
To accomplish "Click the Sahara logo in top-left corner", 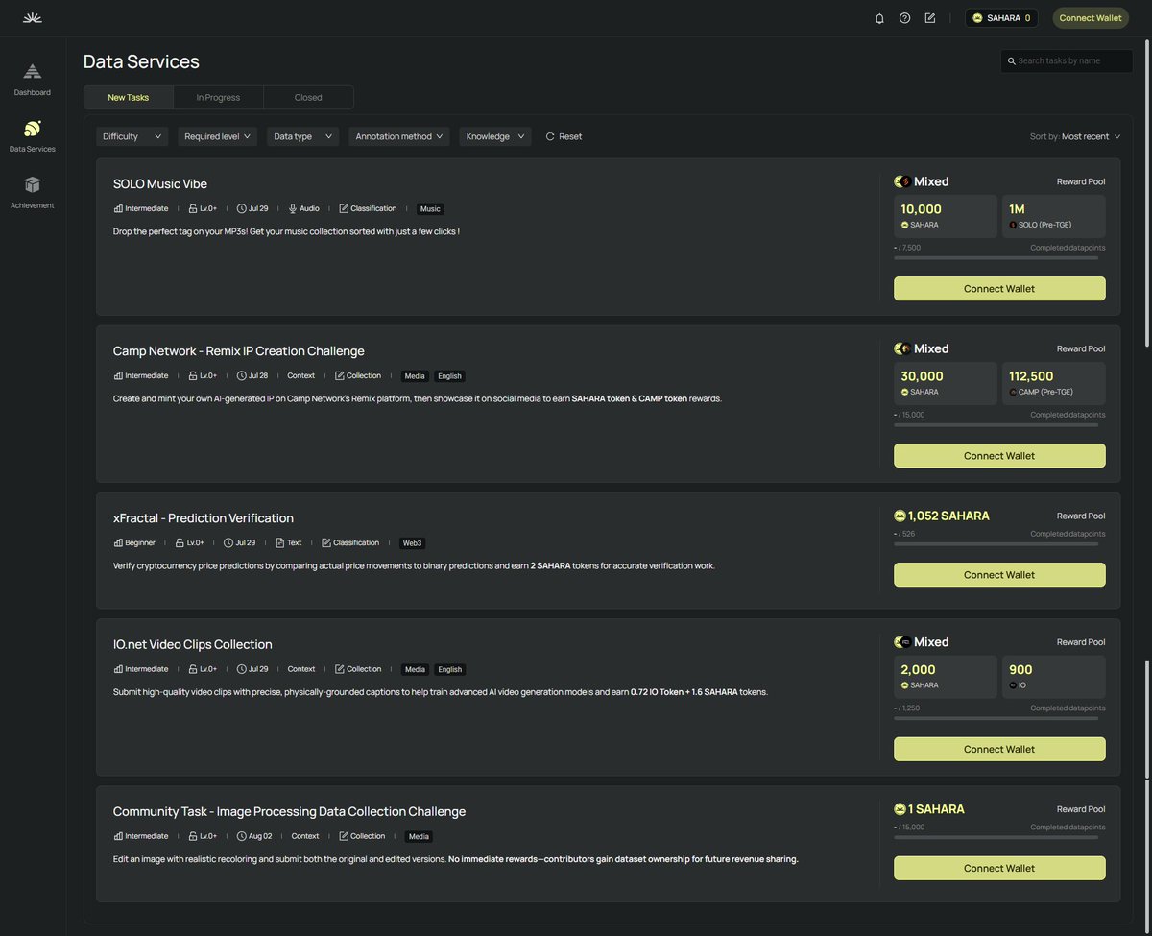I will pos(32,17).
